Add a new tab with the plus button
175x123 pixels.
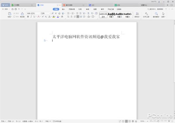click(x=167, y=5)
